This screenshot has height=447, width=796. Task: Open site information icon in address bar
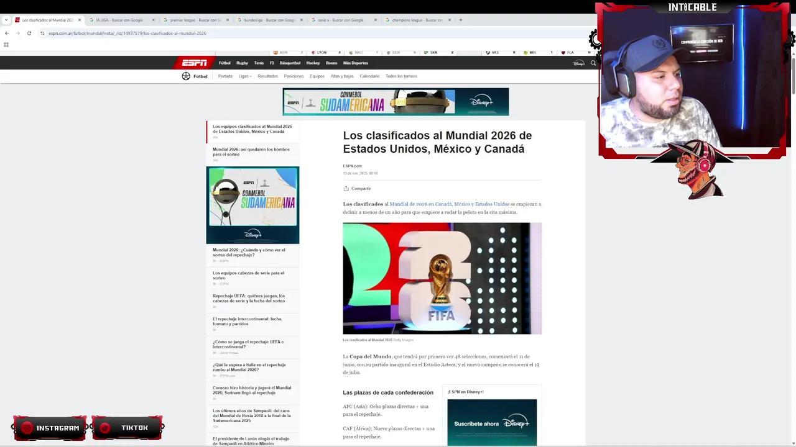click(42, 33)
